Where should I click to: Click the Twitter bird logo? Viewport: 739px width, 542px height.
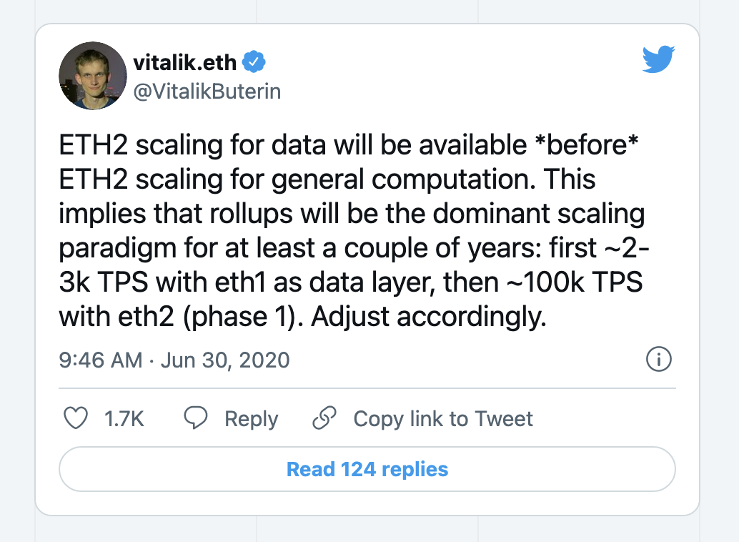pos(658,60)
